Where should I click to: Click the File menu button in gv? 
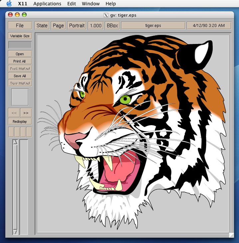(x=20, y=25)
